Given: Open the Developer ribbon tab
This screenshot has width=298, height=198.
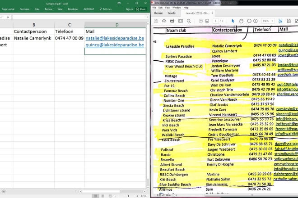Looking at the screenshot, I should pyautogui.click(x=73, y=9).
